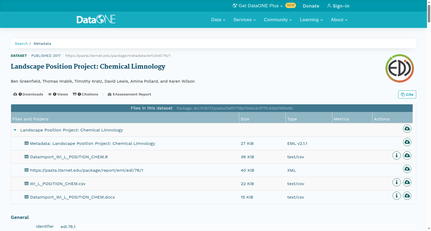
Task: Download the whole Landscape Position Project package
Action: click(x=407, y=129)
